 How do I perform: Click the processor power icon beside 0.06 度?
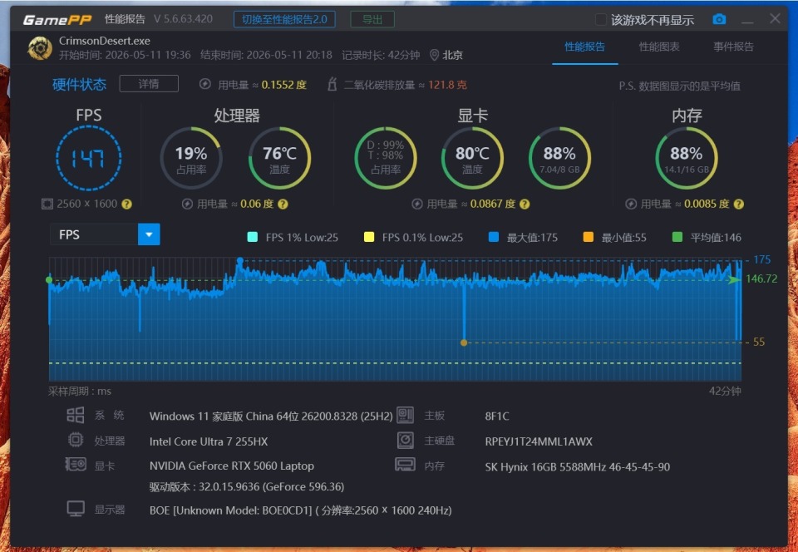point(187,204)
